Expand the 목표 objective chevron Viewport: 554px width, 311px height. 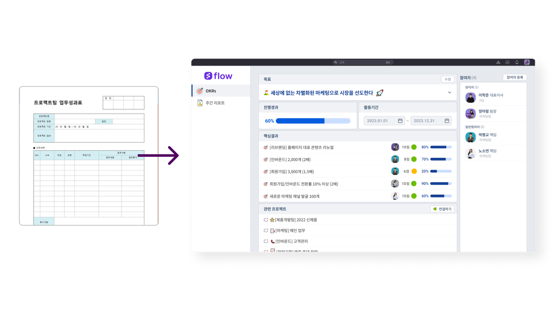click(449, 93)
